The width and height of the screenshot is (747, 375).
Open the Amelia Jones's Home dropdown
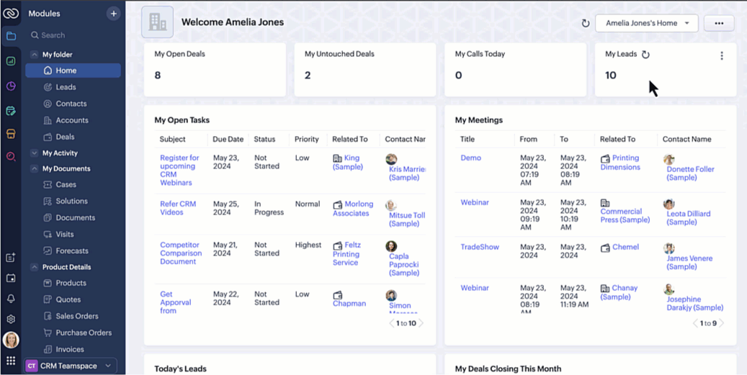pos(646,23)
